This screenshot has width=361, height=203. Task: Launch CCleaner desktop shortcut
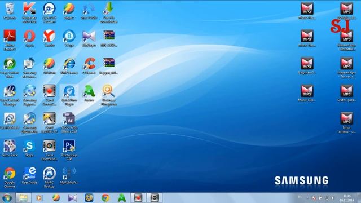coord(89,66)
